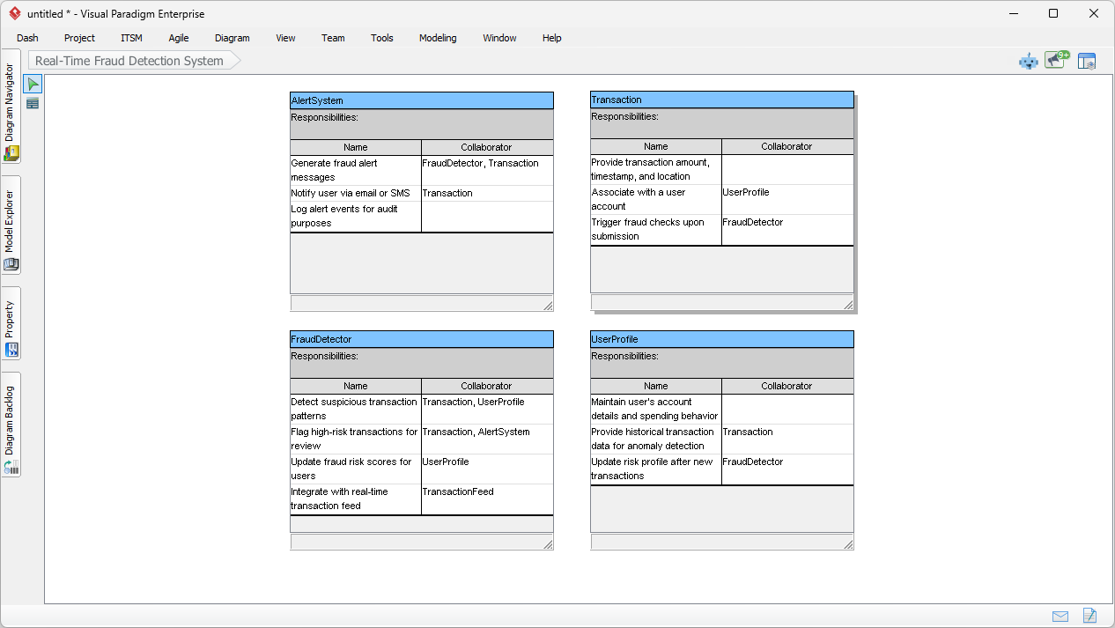Image resolution: width=1115 pixels, height=628 pixels.
Task: View announcements via the megaphone icon
Action: (x=1054, y=60)
